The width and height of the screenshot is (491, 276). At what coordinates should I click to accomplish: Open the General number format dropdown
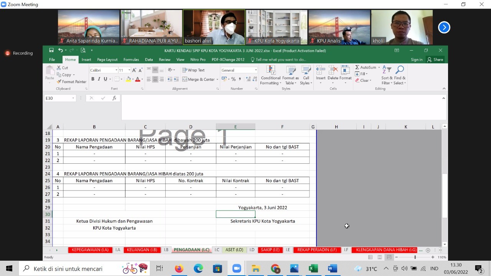[256, 70]
